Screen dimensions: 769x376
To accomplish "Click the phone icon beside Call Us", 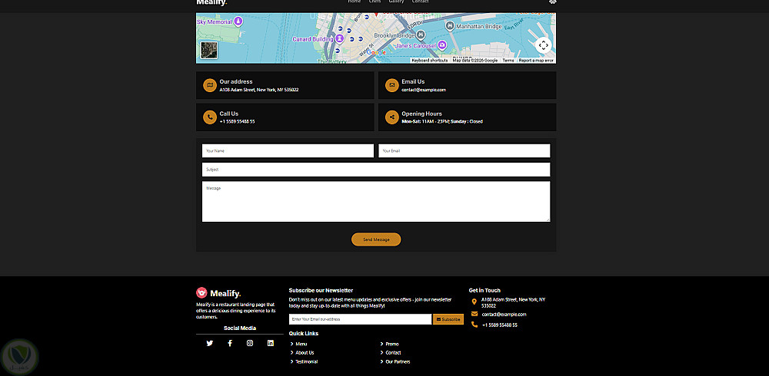I will tap(210, 117).
